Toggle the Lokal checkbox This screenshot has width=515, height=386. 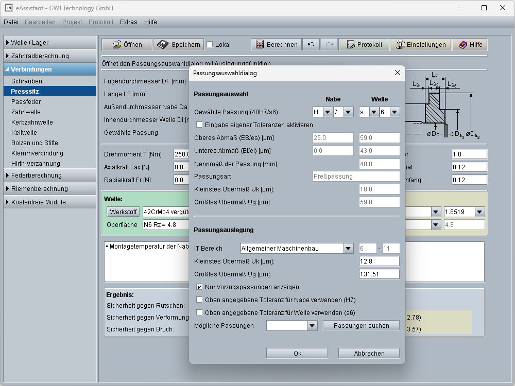(210, 45)
